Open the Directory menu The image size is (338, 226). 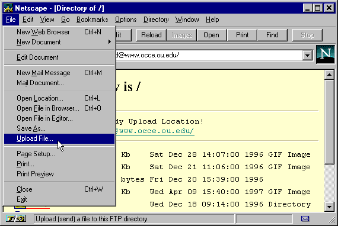(156, 20)
